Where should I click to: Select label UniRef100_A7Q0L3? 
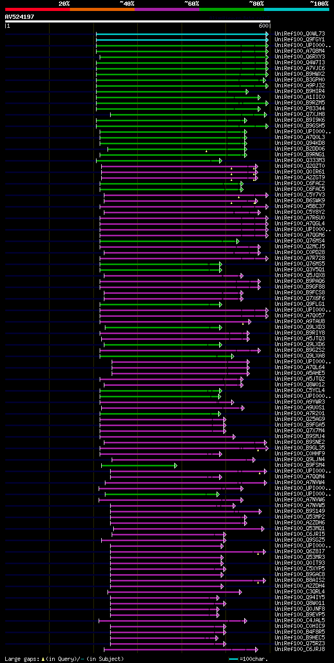click(x=300, y=138)
